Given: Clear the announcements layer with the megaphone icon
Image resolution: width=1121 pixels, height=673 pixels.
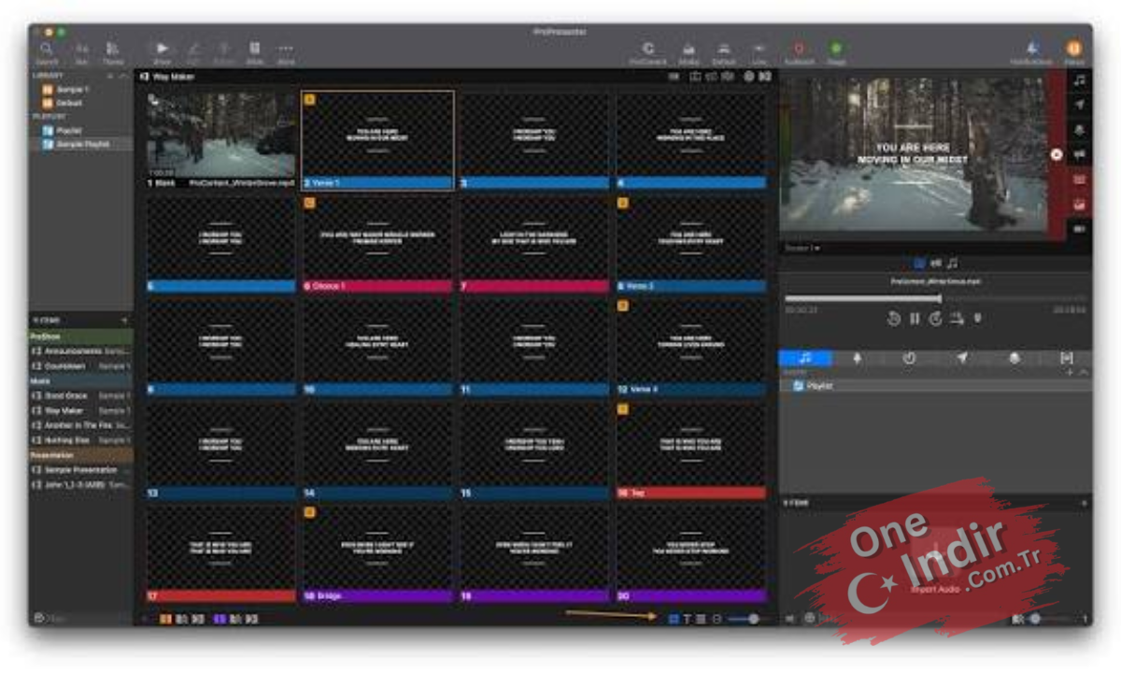Looking at the screenshot, I should (x=1080, y=154).
